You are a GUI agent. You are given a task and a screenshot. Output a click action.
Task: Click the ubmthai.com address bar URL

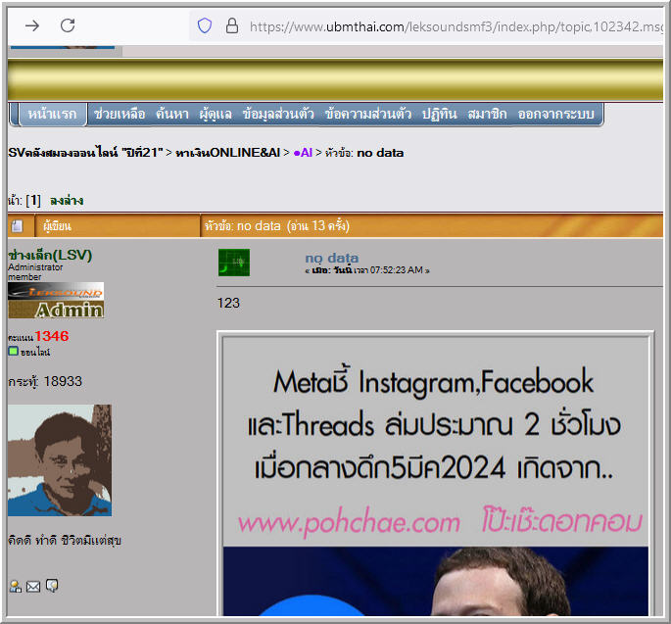(x=455, y=27)
